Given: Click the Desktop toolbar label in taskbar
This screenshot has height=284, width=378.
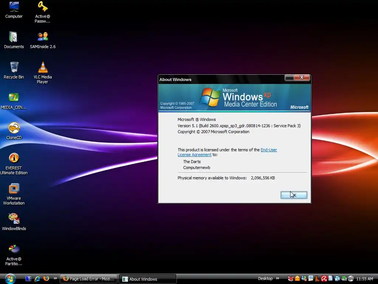Looking at the screenshot, I should pyautogui.click(x=265, y=278).
